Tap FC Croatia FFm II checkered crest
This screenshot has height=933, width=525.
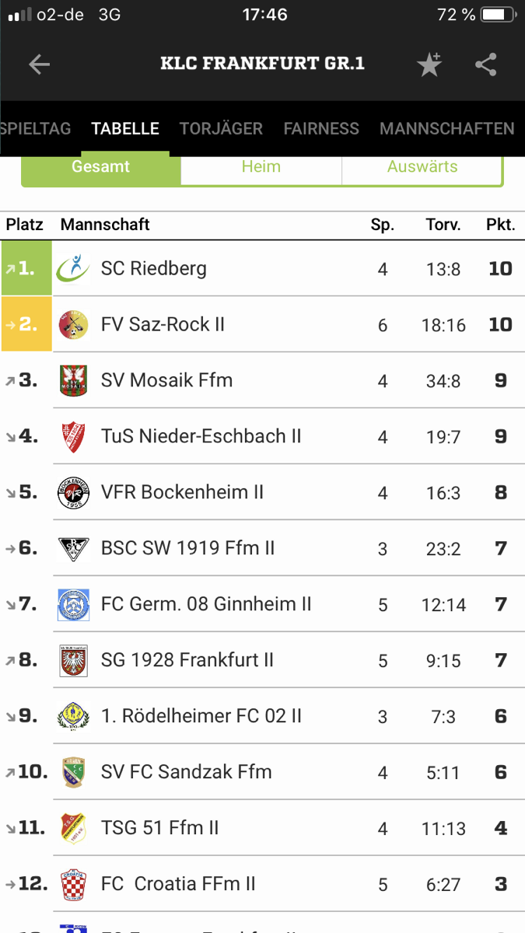pyautogui.click(x=74, y=884)
